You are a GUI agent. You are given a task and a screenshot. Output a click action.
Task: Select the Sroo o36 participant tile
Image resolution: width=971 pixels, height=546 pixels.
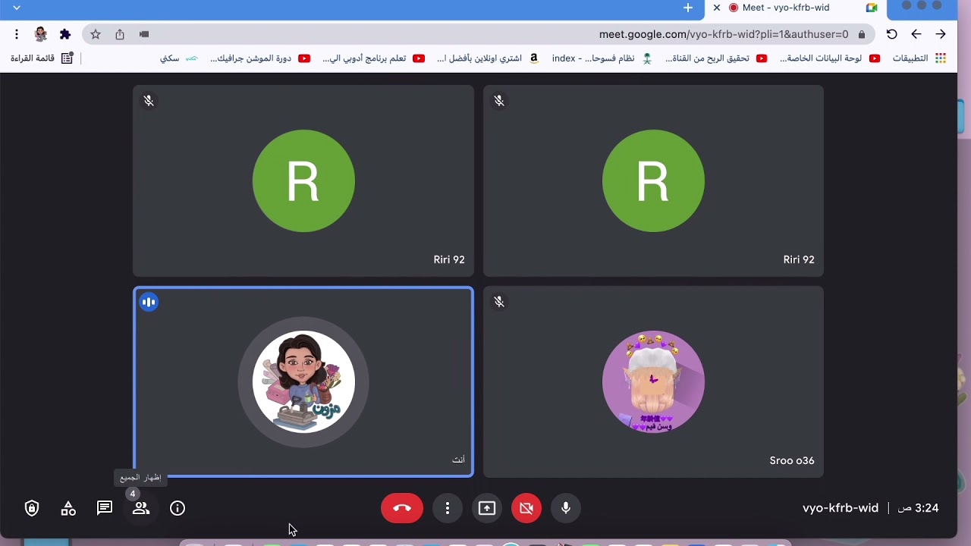point(653,381)
